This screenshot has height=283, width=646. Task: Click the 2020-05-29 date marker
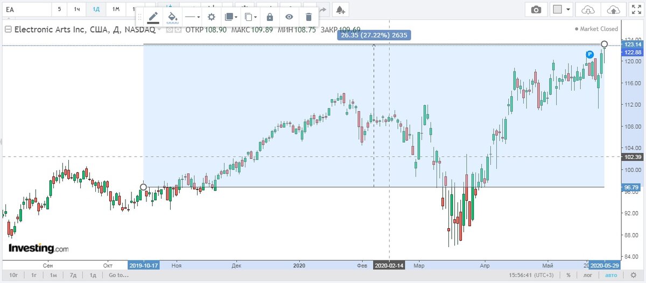[605, 265]
